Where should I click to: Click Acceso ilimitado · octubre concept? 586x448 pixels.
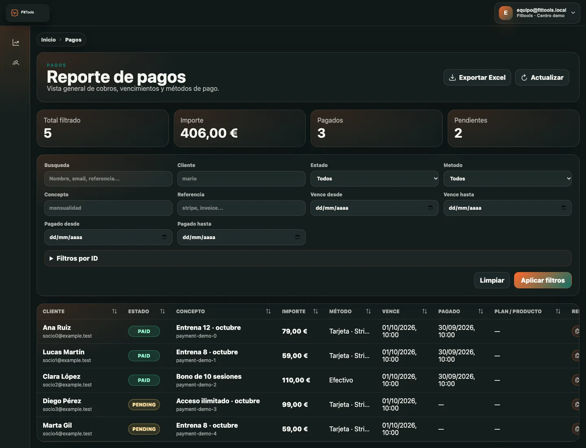[218, 401]
